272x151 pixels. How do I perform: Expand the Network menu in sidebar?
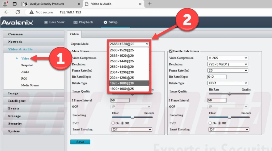pos(15,42)
